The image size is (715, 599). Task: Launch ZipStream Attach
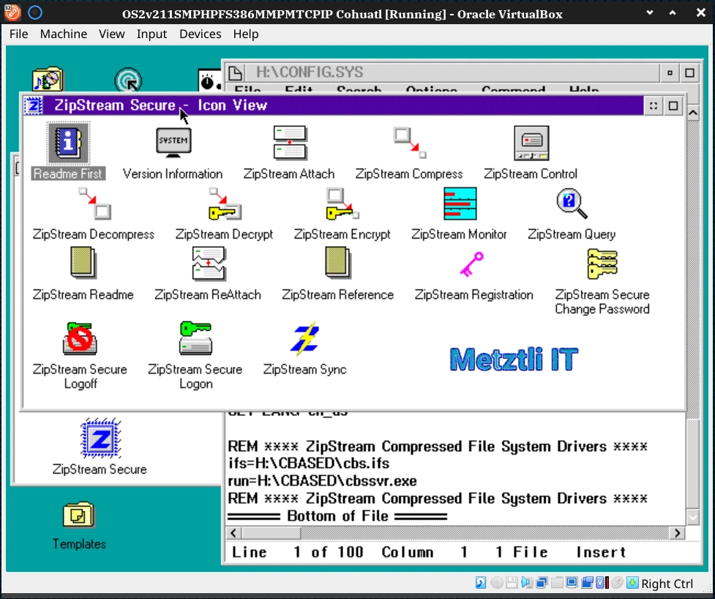pyautogui.click(x=289, y=144)
